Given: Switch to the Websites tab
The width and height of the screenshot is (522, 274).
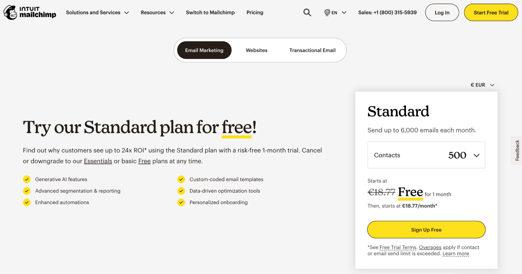Looking at the screenshot, I should 256,50.
